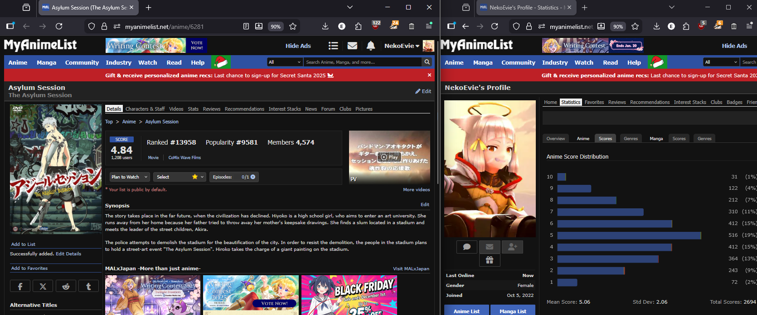Click the comment bubble icon on NekoEvie's profile

point(467,247)
